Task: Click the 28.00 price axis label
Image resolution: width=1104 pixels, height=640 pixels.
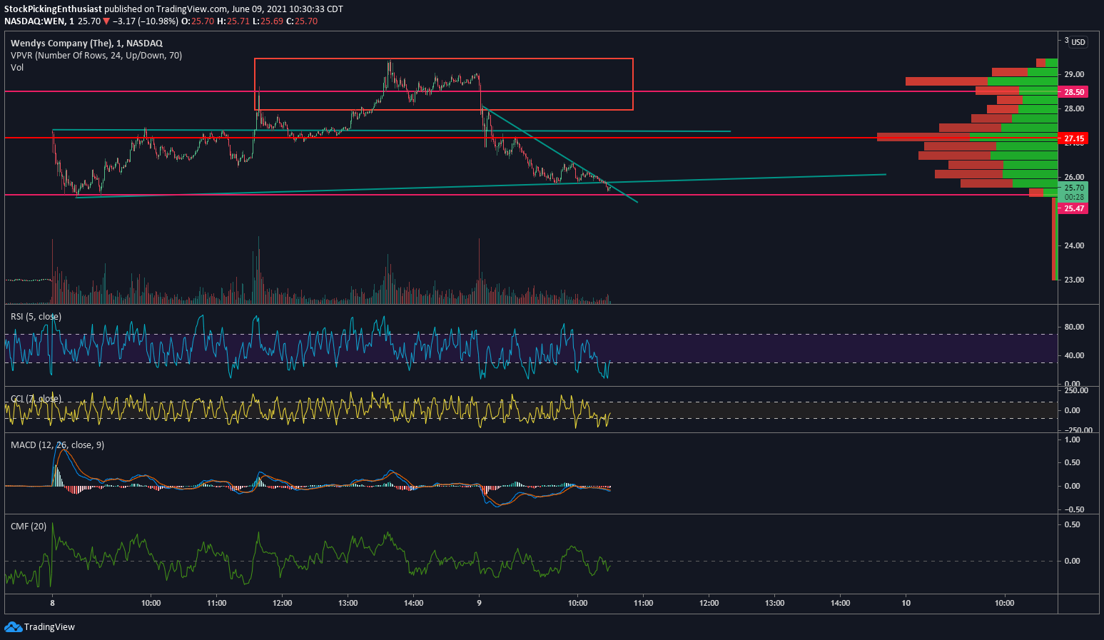Action: (x=1074, y=108)
